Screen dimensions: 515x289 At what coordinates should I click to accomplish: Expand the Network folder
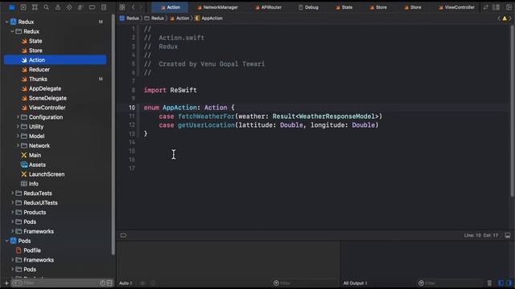point(18,145)
